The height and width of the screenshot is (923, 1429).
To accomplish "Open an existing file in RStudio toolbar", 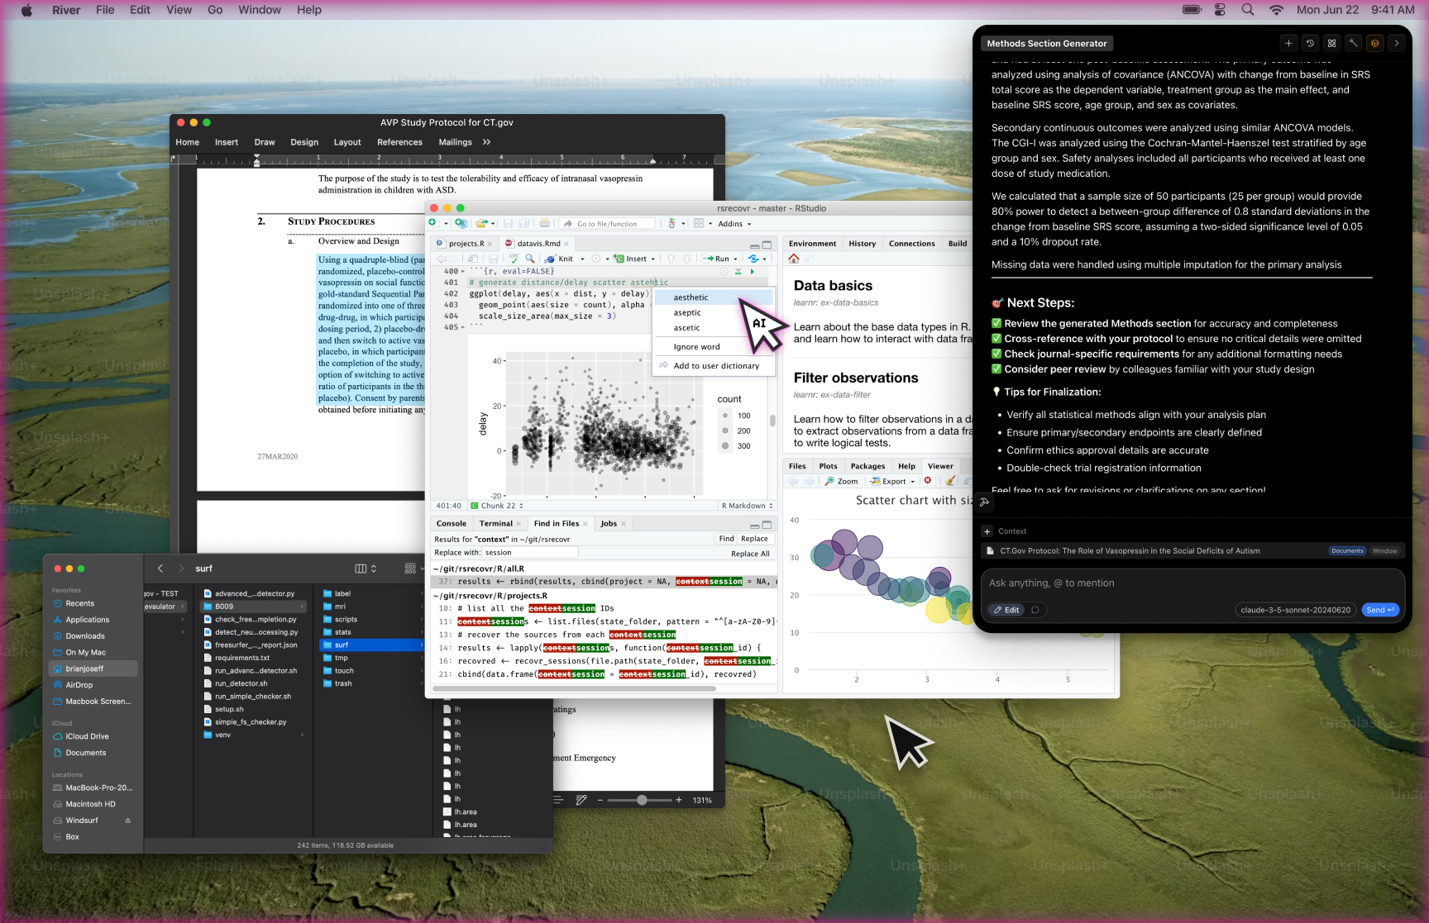I will click(x=482, y=223).
